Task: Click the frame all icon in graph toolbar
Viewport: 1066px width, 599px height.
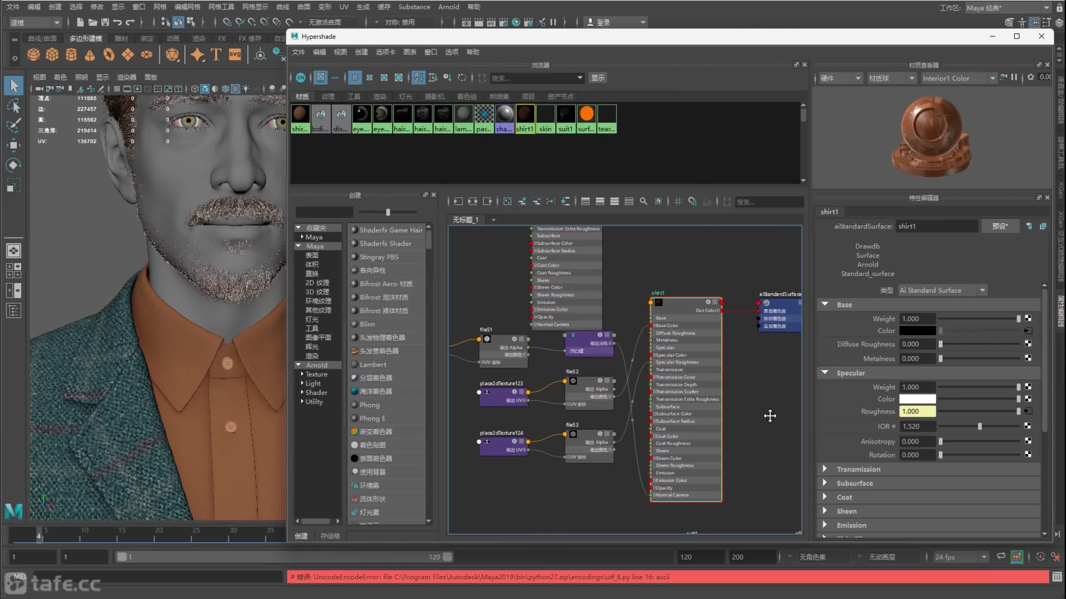Action: [x=507, y=202]
